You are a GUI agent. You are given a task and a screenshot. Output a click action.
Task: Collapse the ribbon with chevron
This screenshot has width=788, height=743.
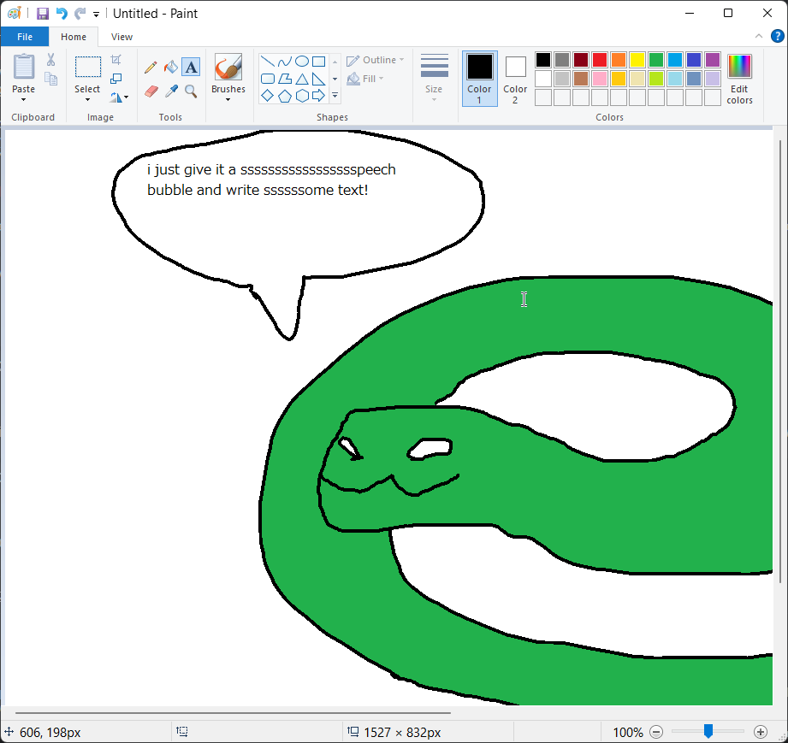758,36
